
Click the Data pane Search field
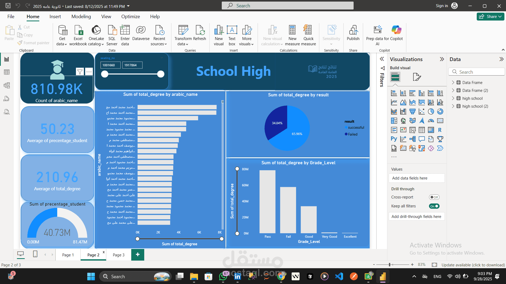click(x=476, y=72)
